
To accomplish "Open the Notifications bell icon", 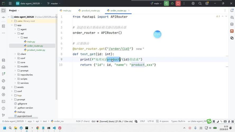I will tap(232, 10).
